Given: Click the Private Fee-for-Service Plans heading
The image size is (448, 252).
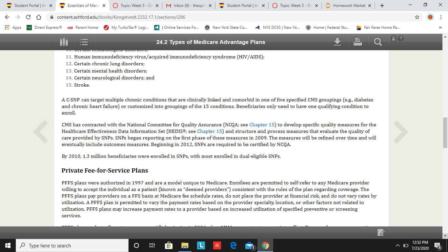Looking at the screenshot, I should pyautogui.click(x=105, y=171).
